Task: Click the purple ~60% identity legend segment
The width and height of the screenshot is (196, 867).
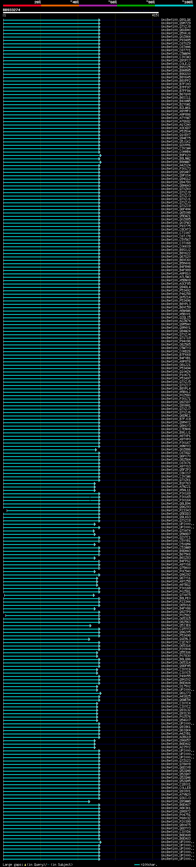Action: click(x=98, y=6)
